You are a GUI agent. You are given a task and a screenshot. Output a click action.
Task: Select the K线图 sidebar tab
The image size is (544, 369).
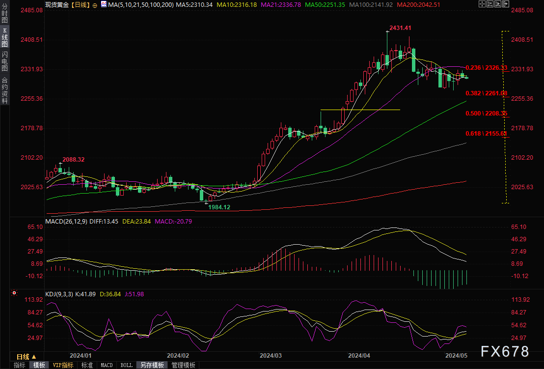point(4,37)
